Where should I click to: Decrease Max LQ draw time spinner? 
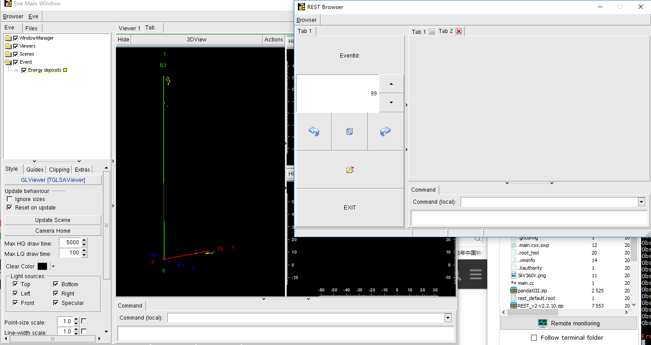click(x=84, y=255)
